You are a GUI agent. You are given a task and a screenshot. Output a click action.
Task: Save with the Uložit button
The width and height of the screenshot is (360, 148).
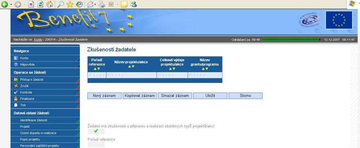tap(210, 96)
